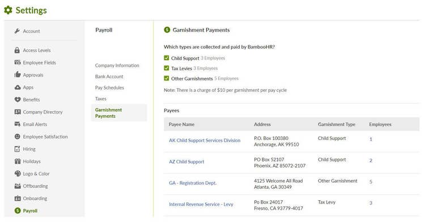Click the '5 Employees' text beside Other Garnishments

pos(226,78)
